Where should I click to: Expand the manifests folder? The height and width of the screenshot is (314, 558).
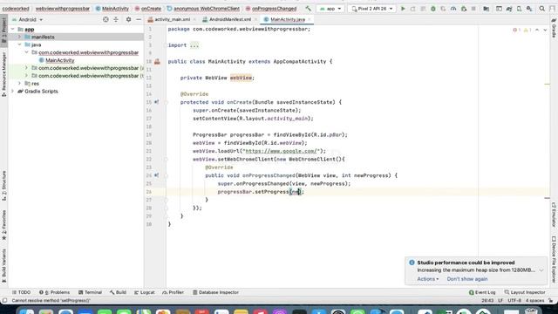pos(19,37)
